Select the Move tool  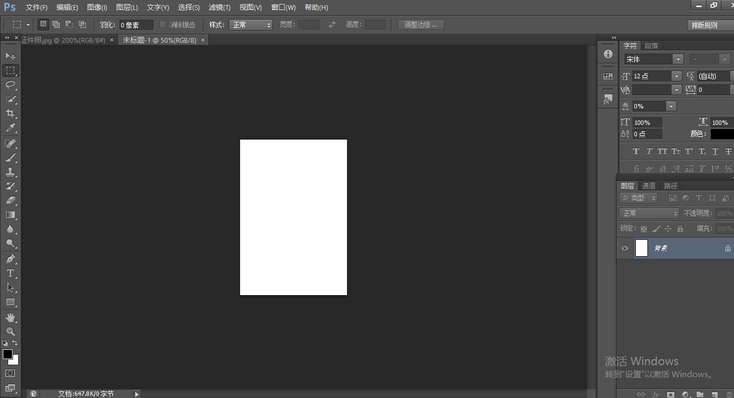pos(10,56)
